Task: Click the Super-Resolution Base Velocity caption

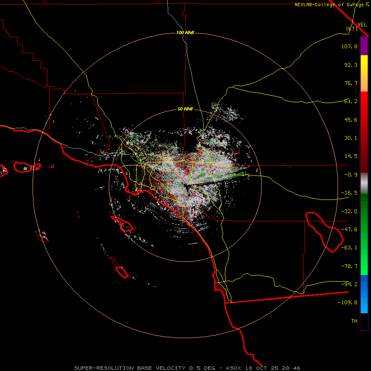Action: 187,368
